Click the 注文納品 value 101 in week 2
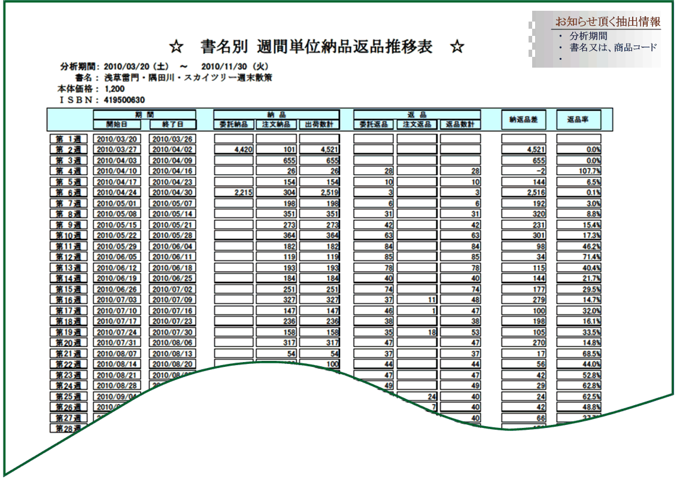Viewport: 677px width, 480px height. point(277,150)
